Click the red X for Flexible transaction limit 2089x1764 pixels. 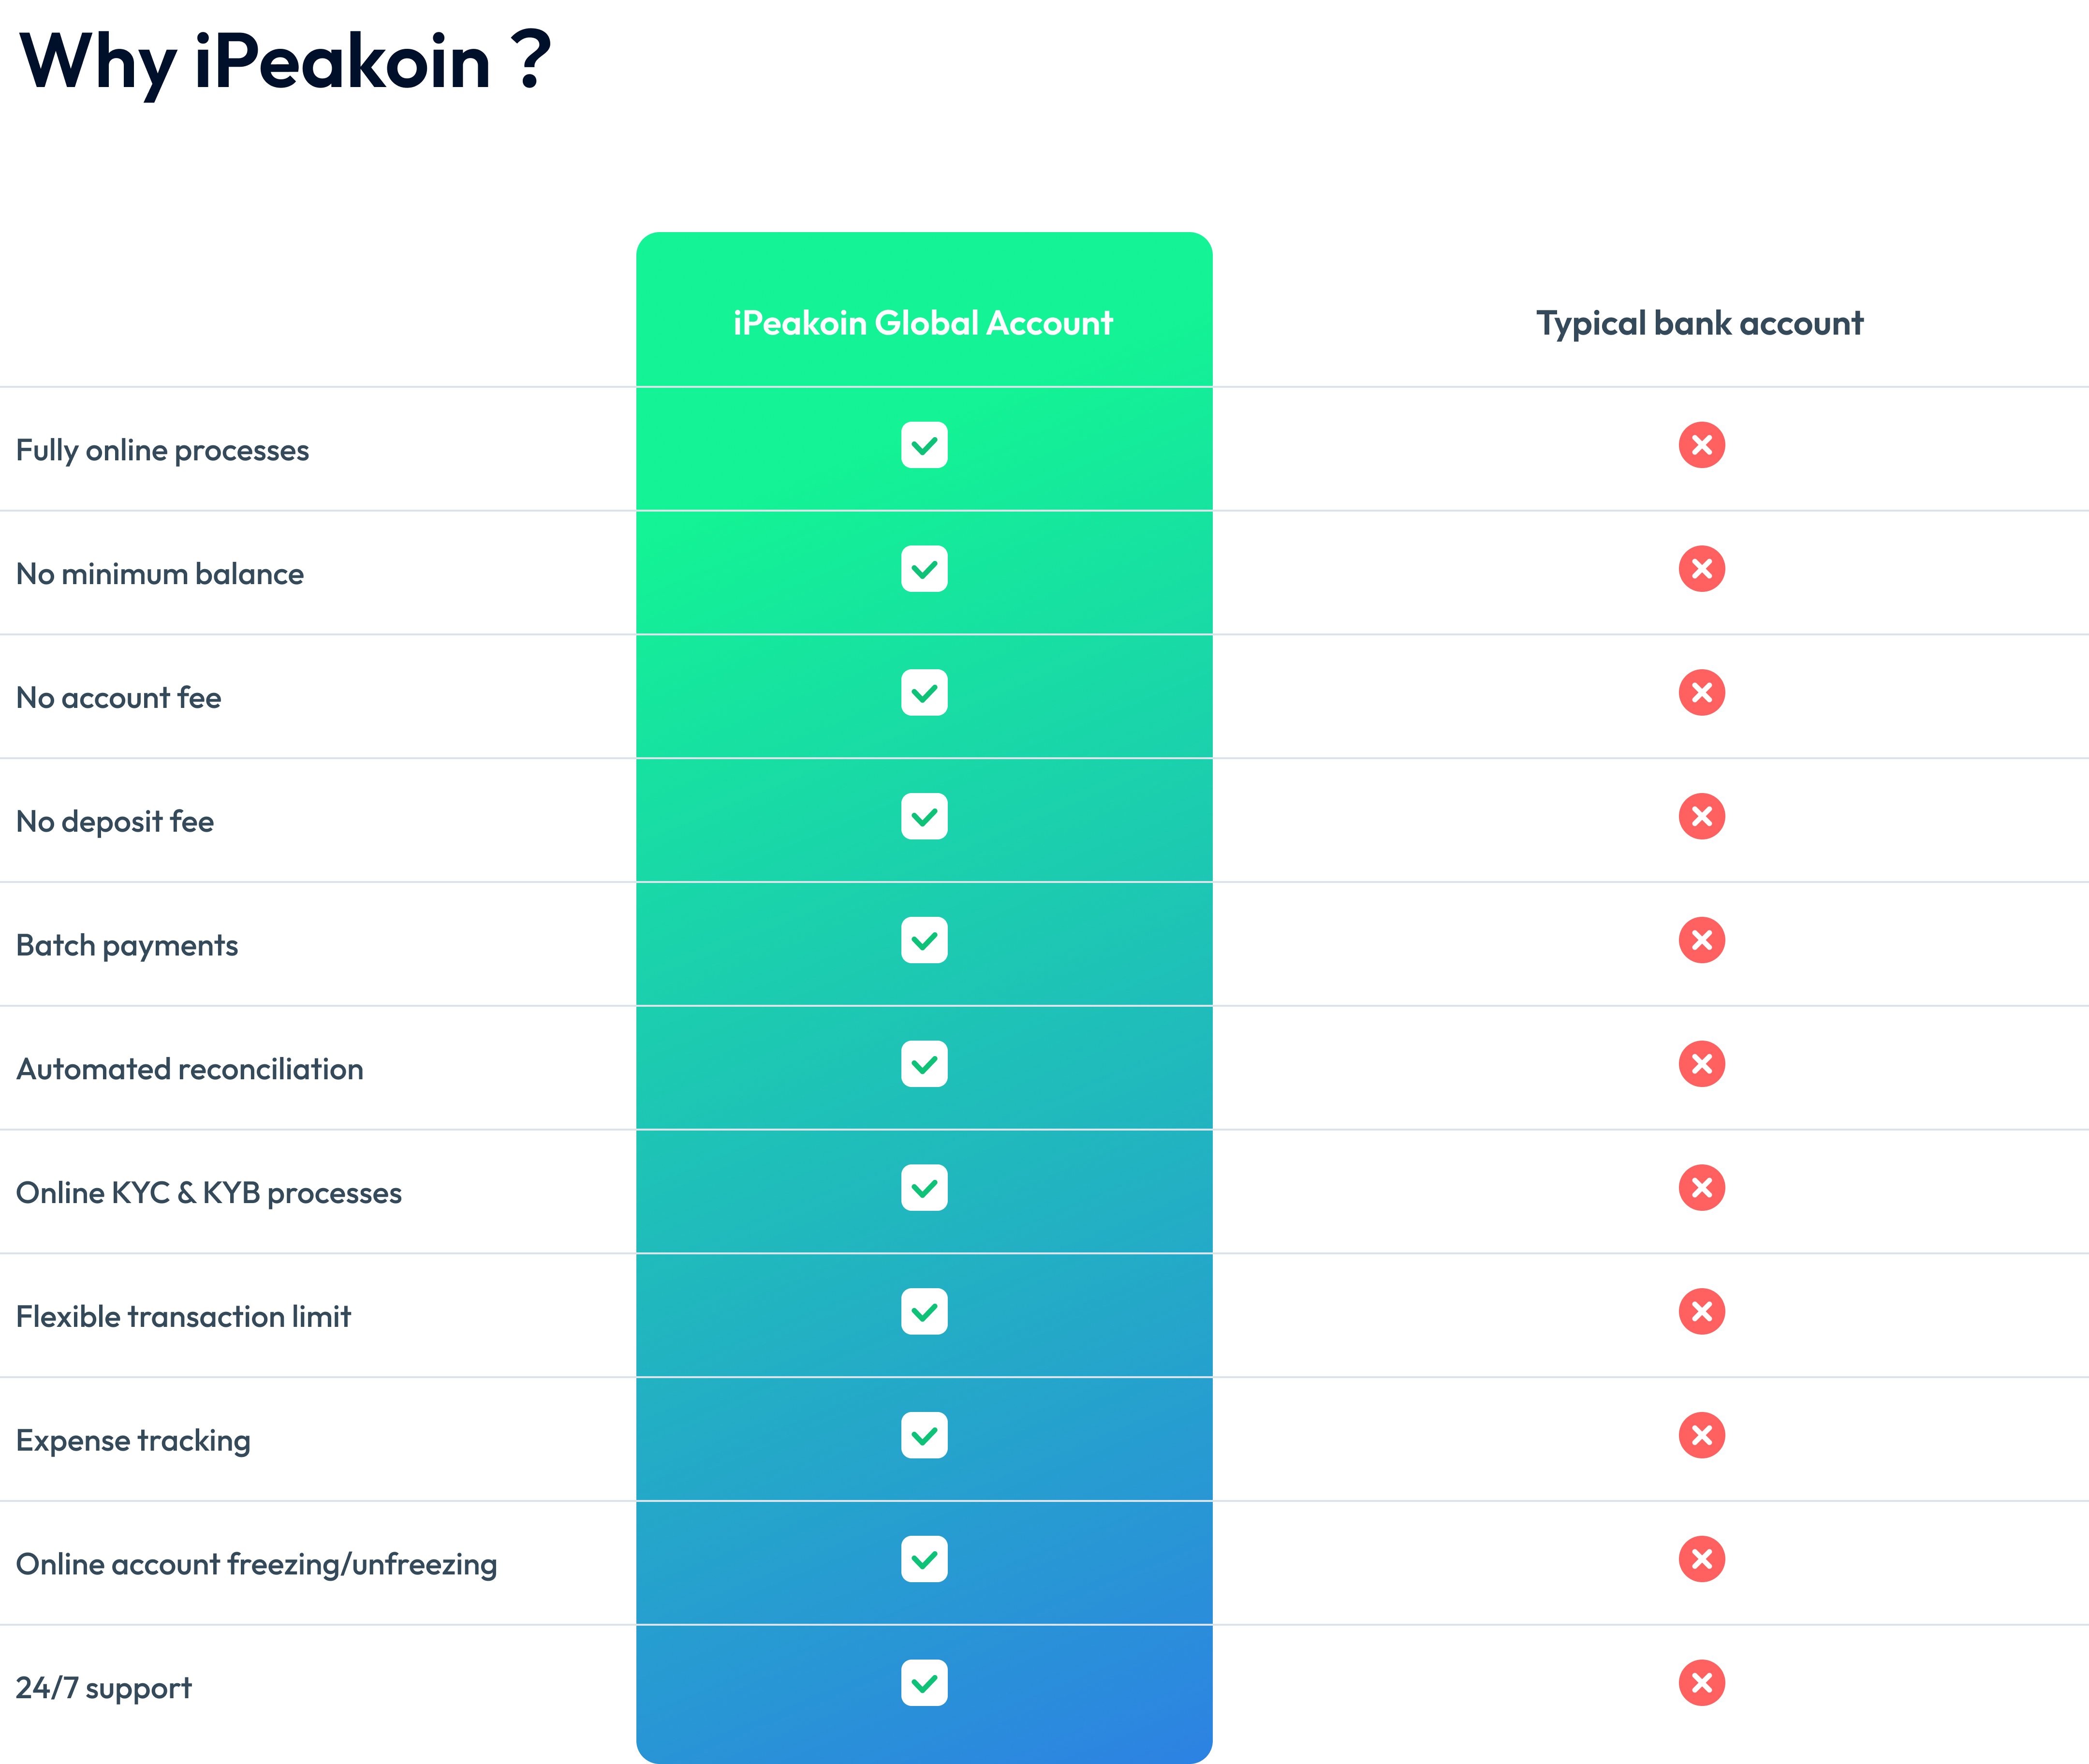point(1701,1312)
